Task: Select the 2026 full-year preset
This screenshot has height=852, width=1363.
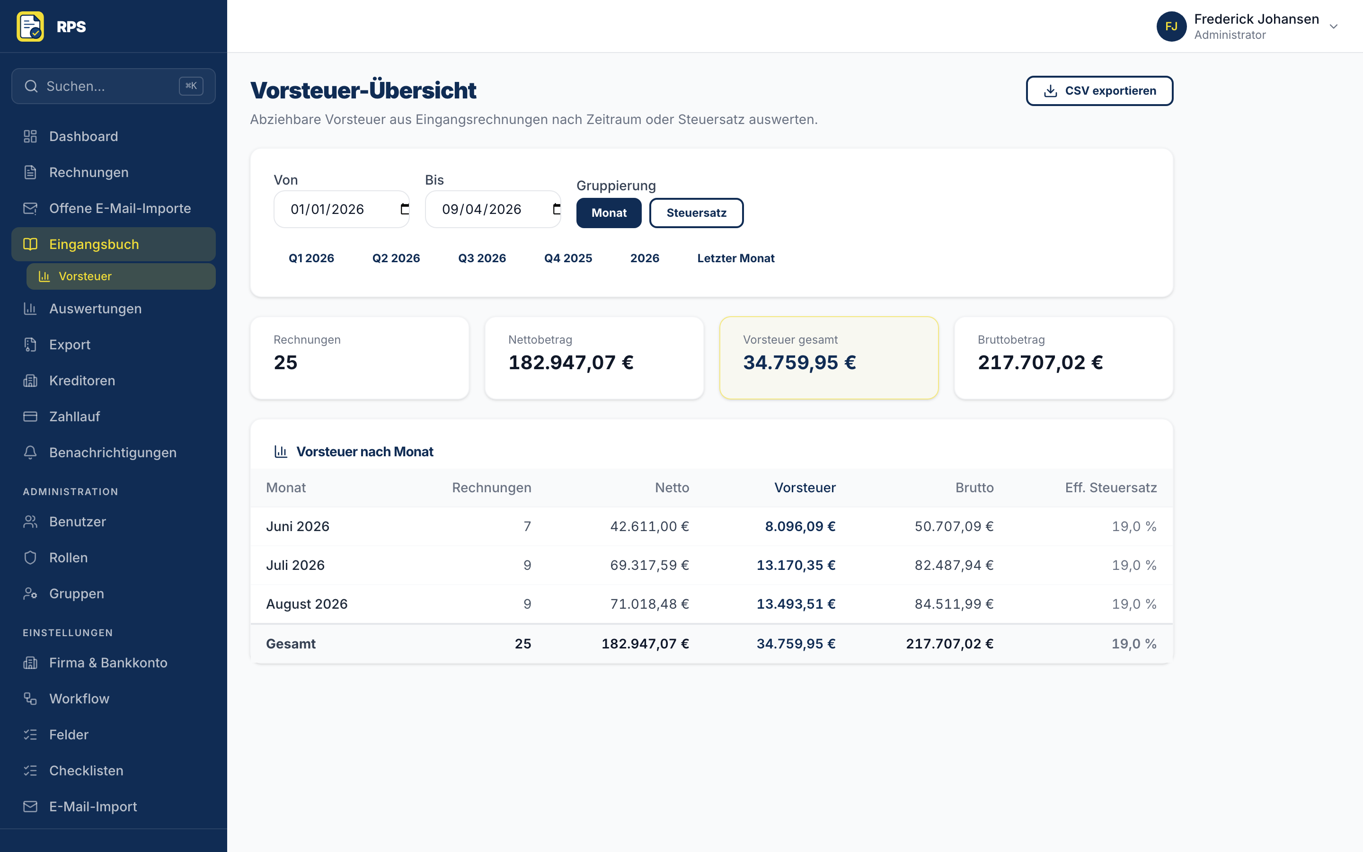Action: (644, 258)
